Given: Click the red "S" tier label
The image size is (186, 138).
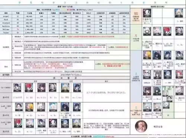Looking at the screenshot, I should (x=136, y=35).
